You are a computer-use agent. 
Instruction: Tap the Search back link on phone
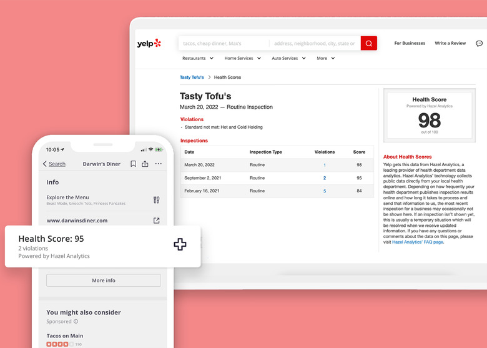pos(57,164)
